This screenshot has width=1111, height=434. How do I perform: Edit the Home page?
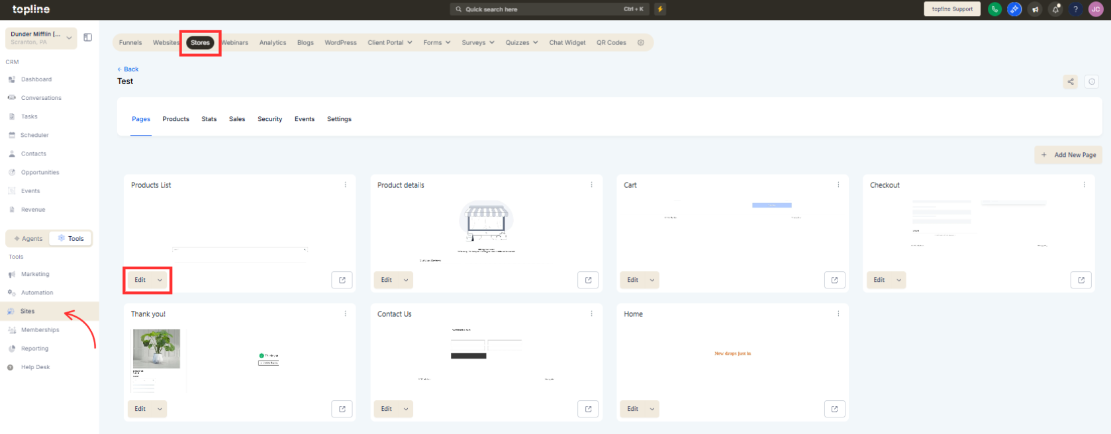pyautogui.click(x=633, y=409)
